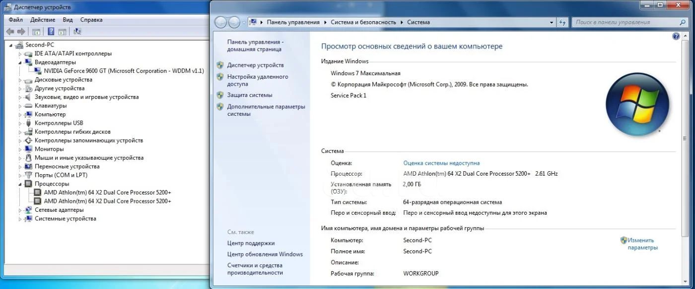Expand the Системные устройства node arrow
Image resolution: width=695 pixels, height=289 pixels.
20,219
